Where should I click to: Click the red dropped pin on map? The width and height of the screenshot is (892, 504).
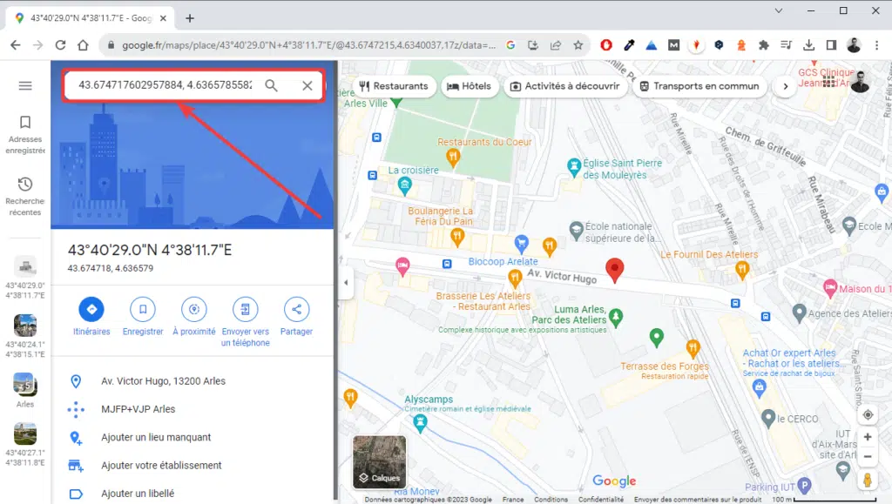(614, 270)
